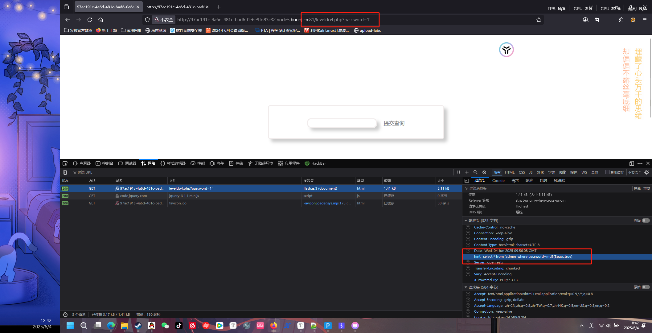Click the round Y logo on the page

506,50
